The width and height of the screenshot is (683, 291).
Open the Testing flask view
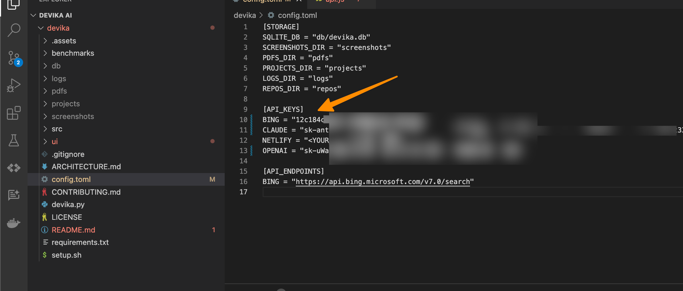[x=14, y=140]
